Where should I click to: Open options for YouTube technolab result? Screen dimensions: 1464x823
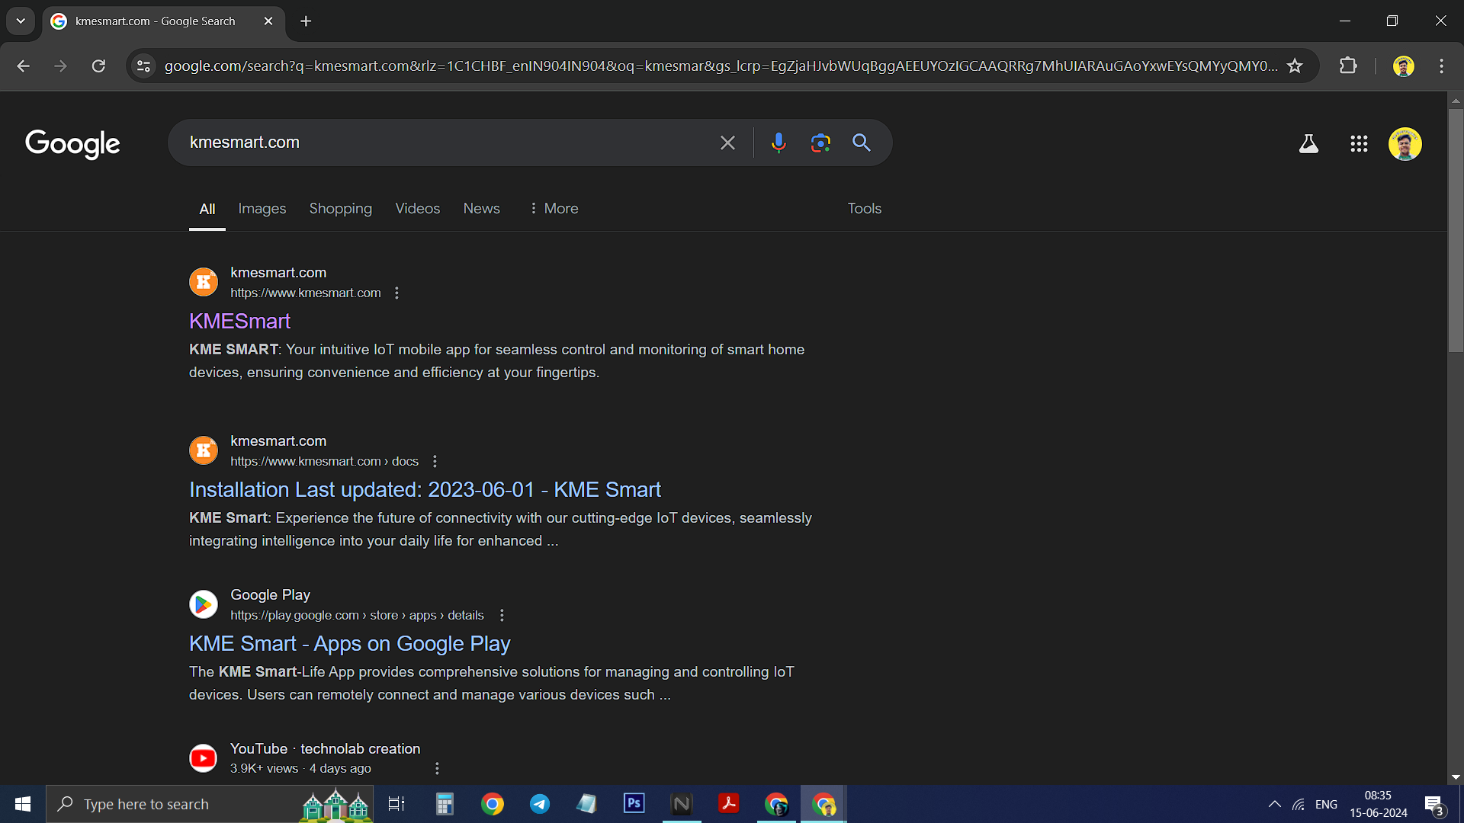(x=437, y=769)
